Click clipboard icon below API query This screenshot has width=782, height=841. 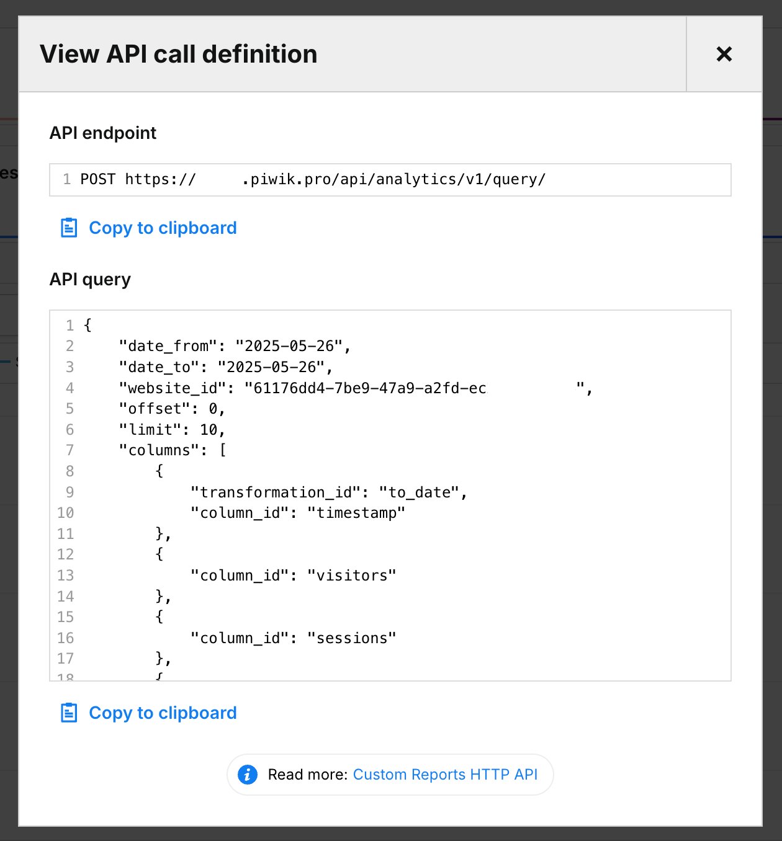(69, 713)
